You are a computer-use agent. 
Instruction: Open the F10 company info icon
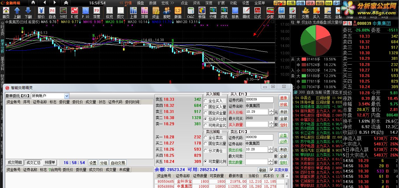(x=86, y=13)
